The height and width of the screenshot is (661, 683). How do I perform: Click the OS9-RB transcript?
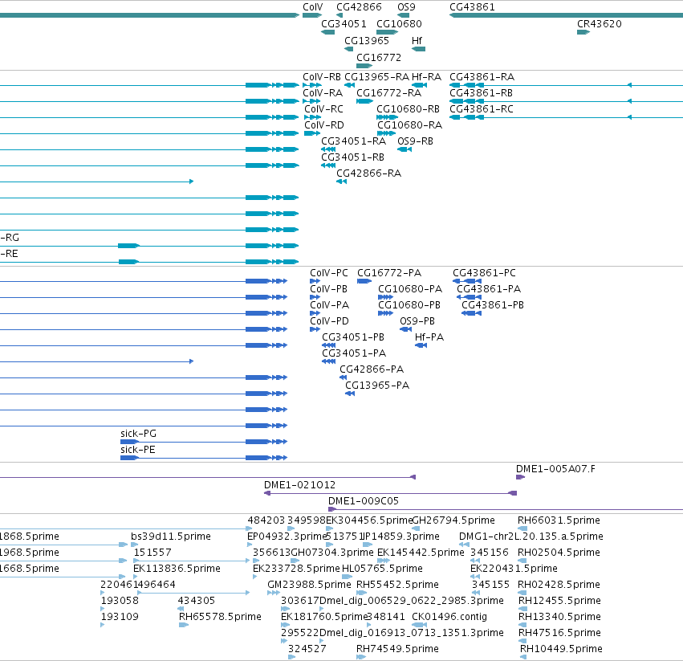pos(405,149)
